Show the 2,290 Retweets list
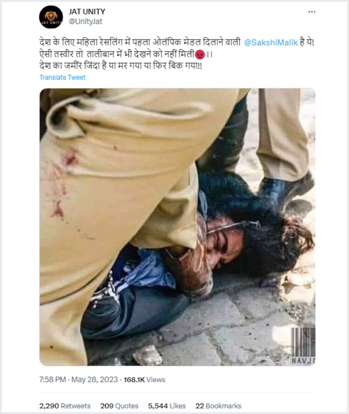This screenshot has width=349, height=414. point(65,406)
